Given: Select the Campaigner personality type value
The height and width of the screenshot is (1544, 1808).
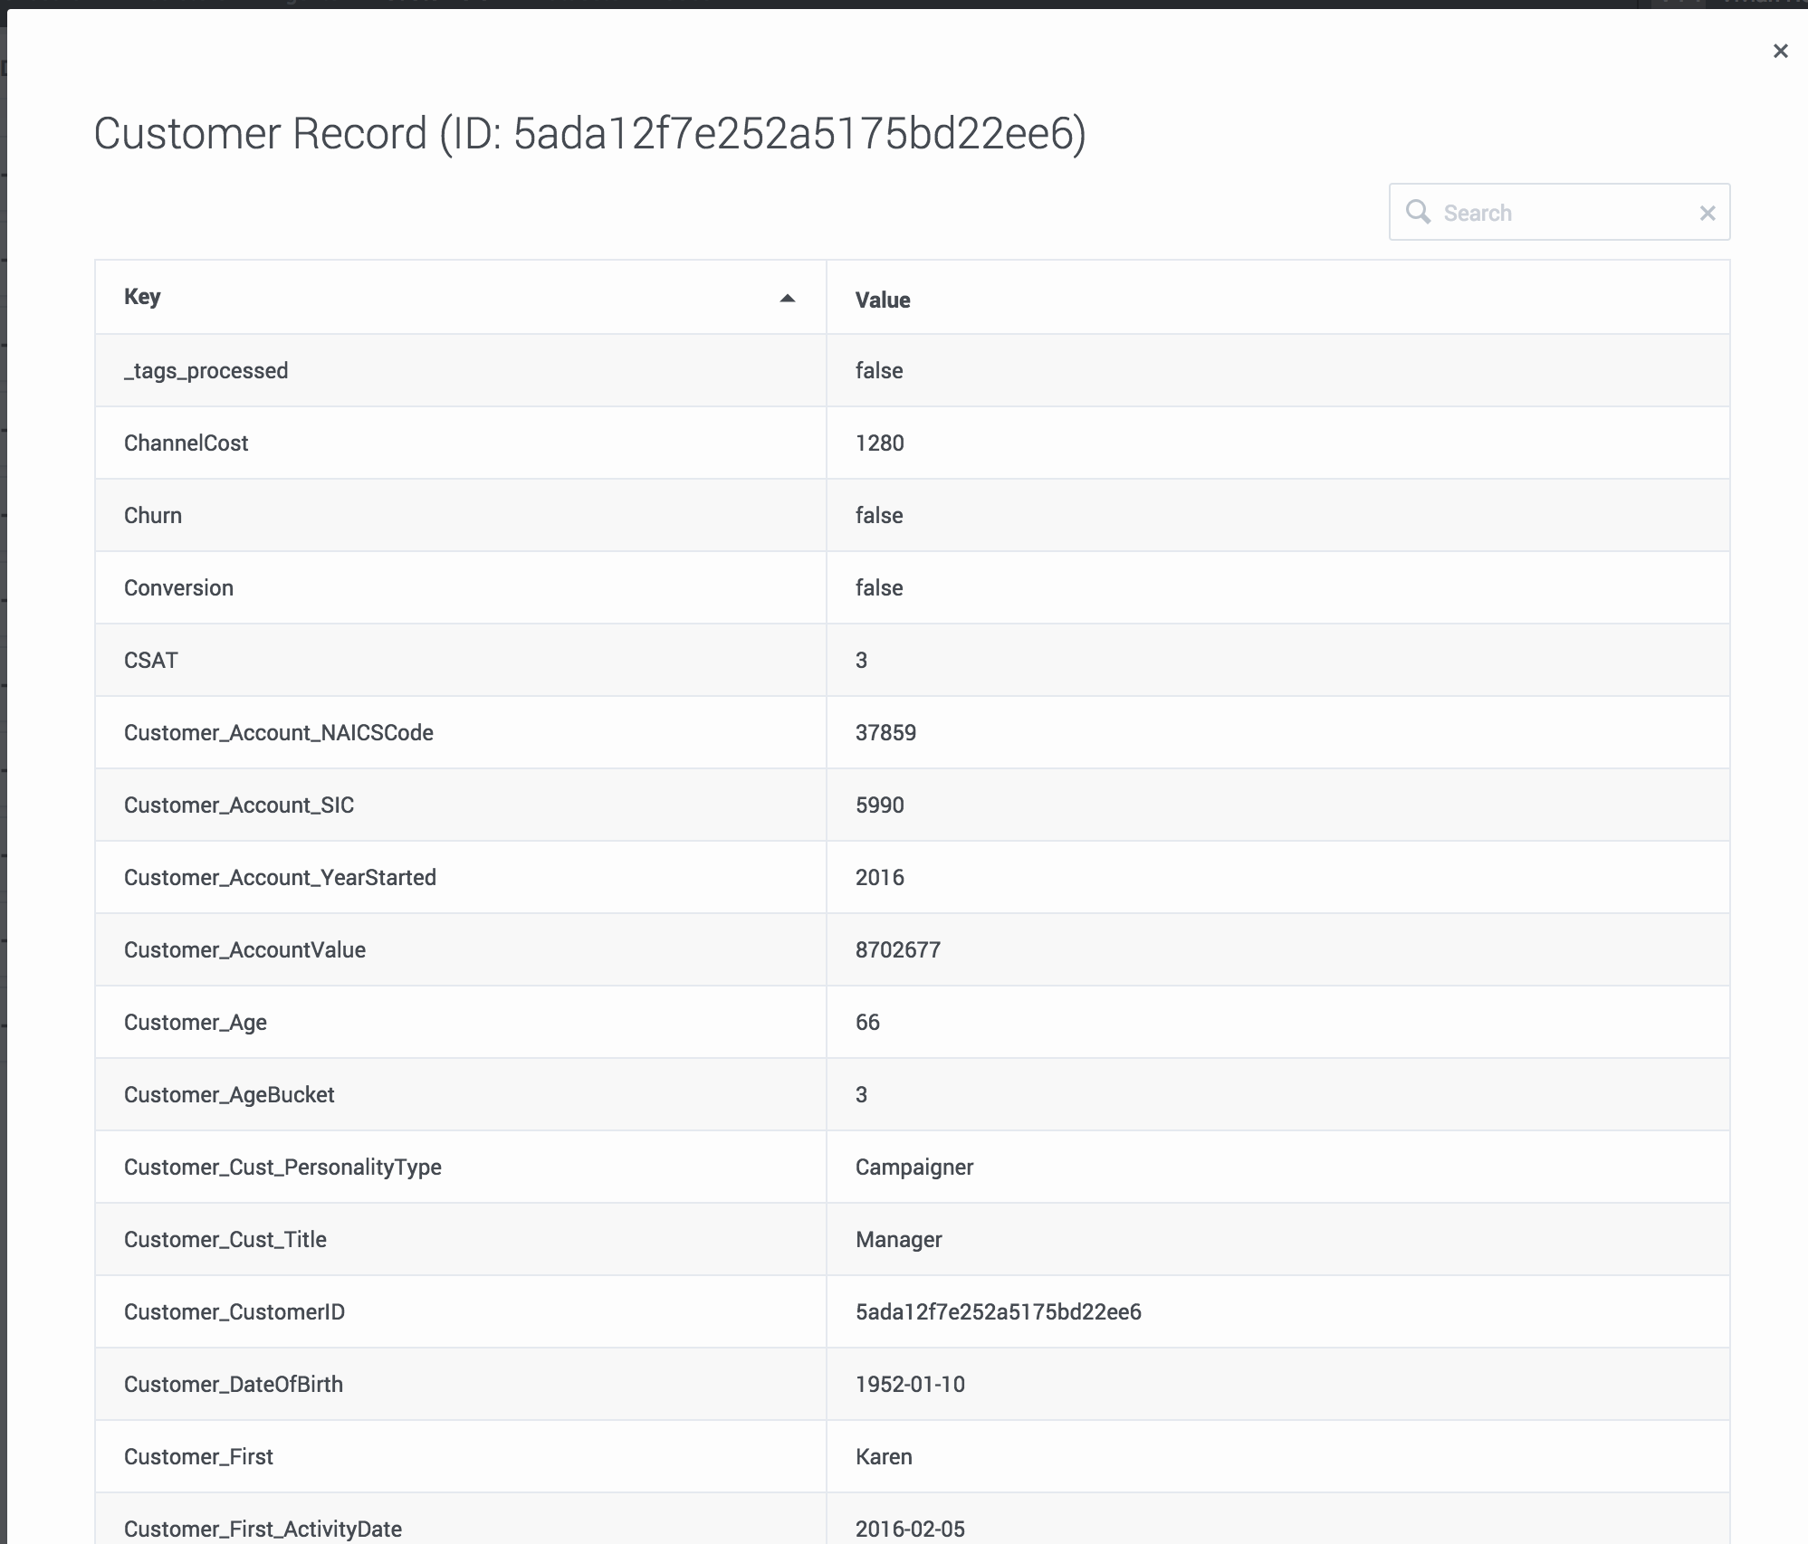Looking at the screenshot, I should (914, 1168).
